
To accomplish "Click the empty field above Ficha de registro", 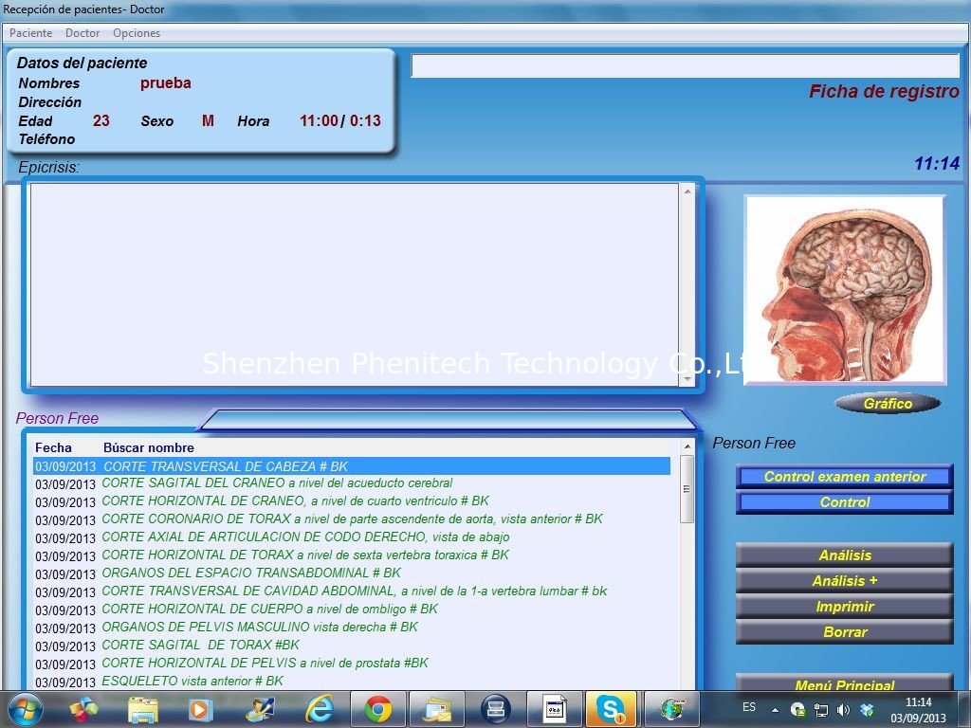I will 685,65.
